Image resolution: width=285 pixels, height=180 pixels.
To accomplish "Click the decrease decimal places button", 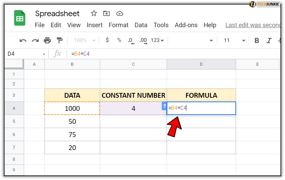I will point(130,41).
